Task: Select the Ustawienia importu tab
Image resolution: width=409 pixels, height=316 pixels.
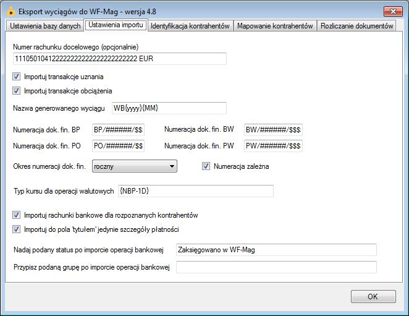Action: (116, 25)
